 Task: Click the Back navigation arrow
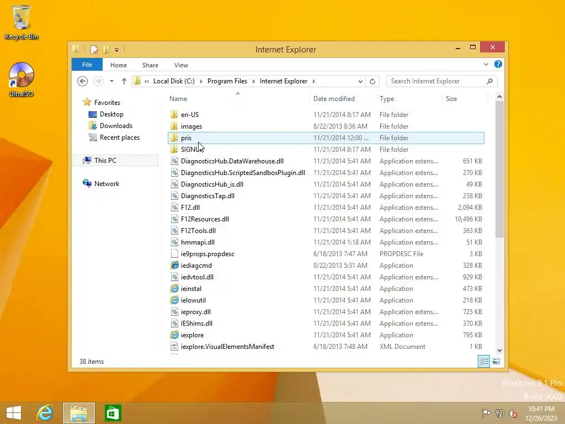(x=83, y=81)
